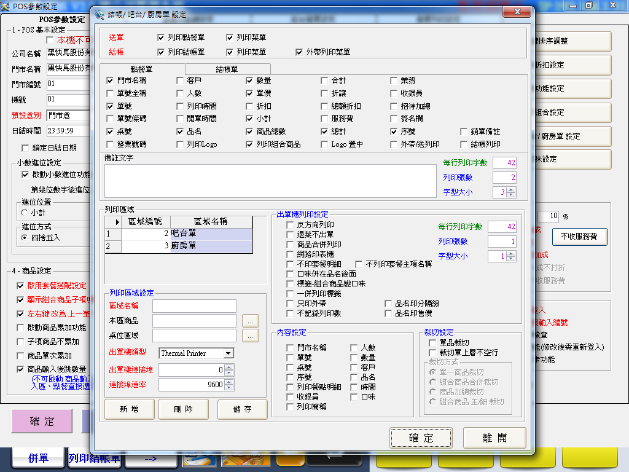Switch to the 結帳單 tab

(x=227, y=69)
